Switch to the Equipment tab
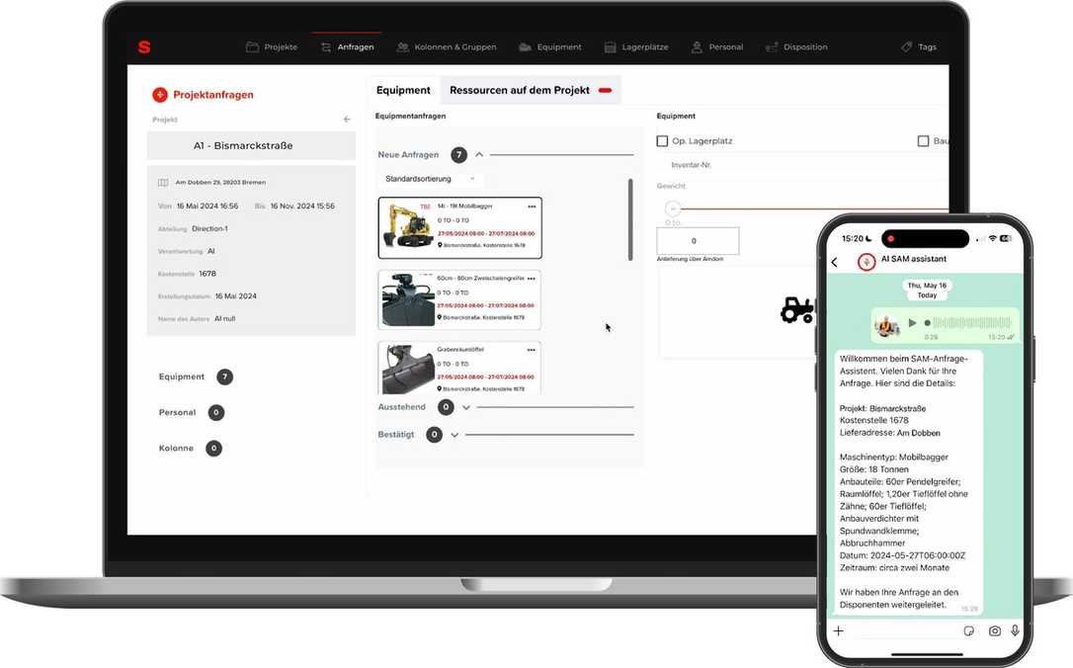The height and width of the screenshot is (668, 1073). tap(403, 89)
